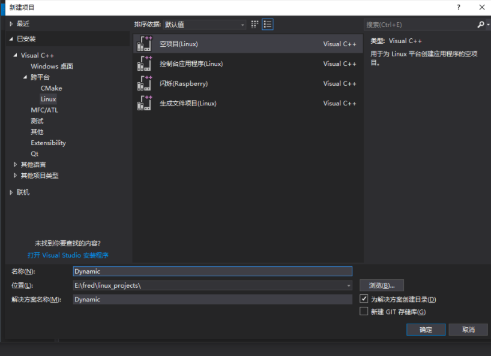Click 浏览(B)... button

[381, 285]
